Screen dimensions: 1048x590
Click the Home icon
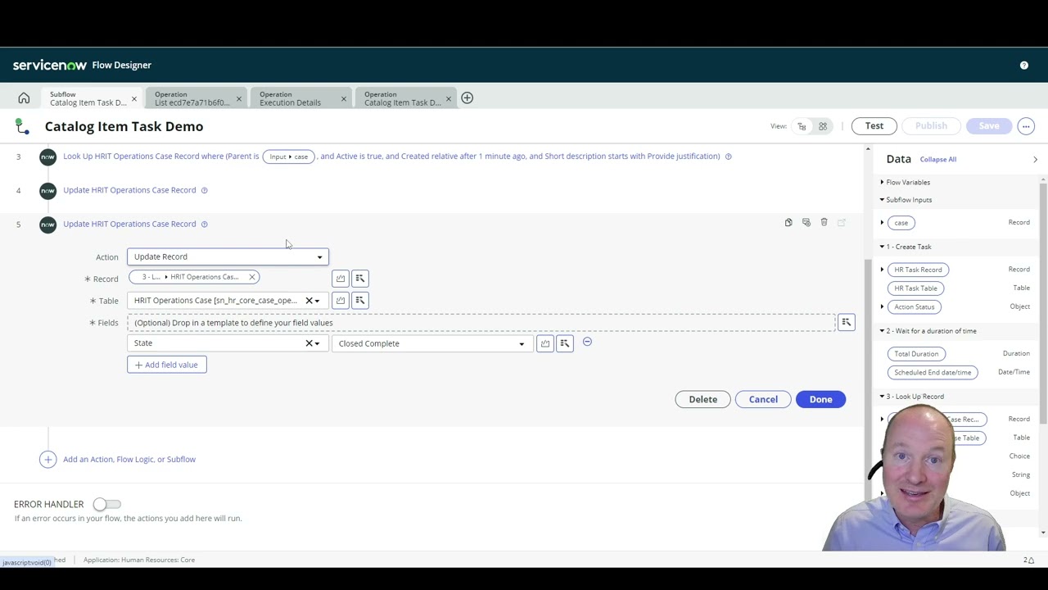(x=24, y=98)
